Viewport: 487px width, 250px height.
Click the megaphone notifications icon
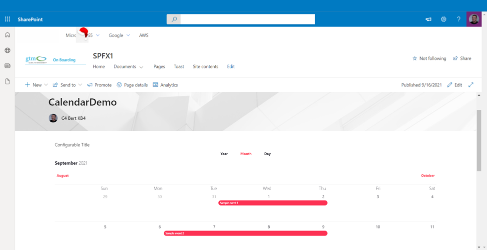coord(429,19)
